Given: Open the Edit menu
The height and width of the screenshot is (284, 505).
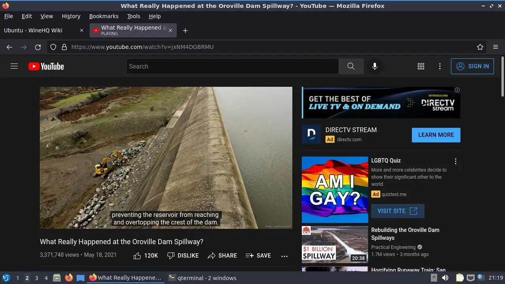Looking at the screenshot, I should [x=27, y=16].
